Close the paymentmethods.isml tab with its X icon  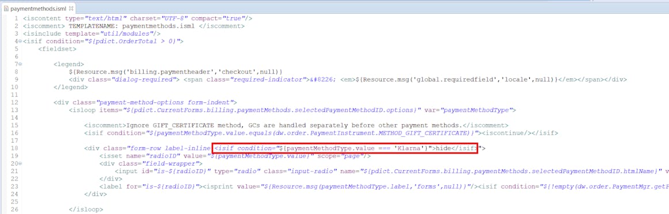71,8
